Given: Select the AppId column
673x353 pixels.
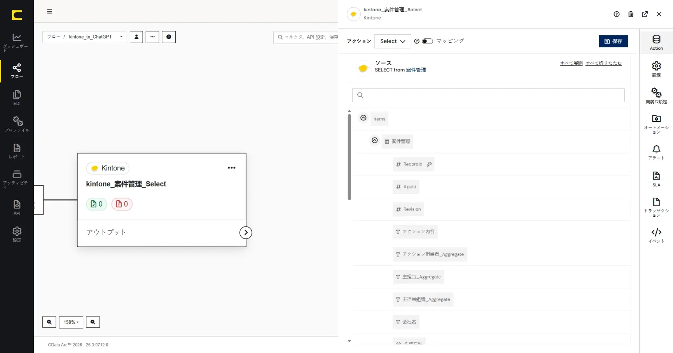Looking at the screenshot, I should [406, 187].
